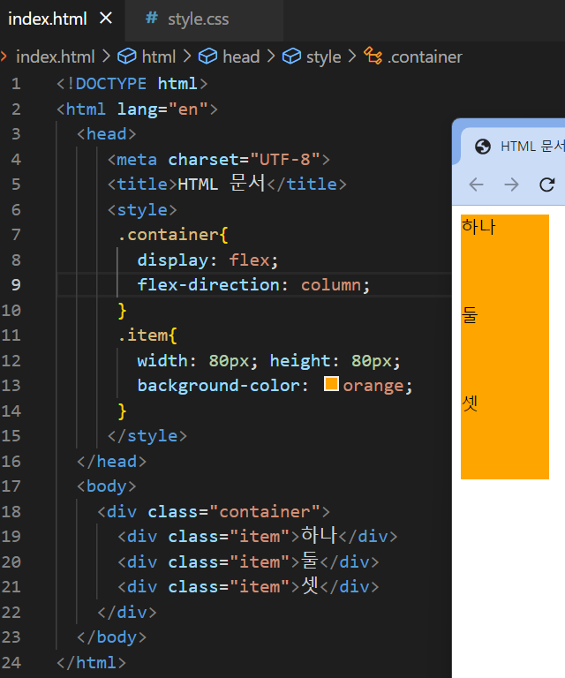
Task: Click '셋' text in code line 21
Action: point(310,586)
